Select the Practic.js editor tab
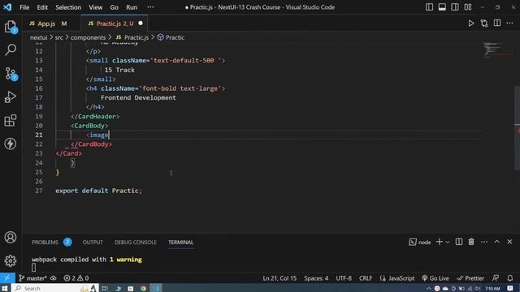520x292 pixels. tap(115, 24)
